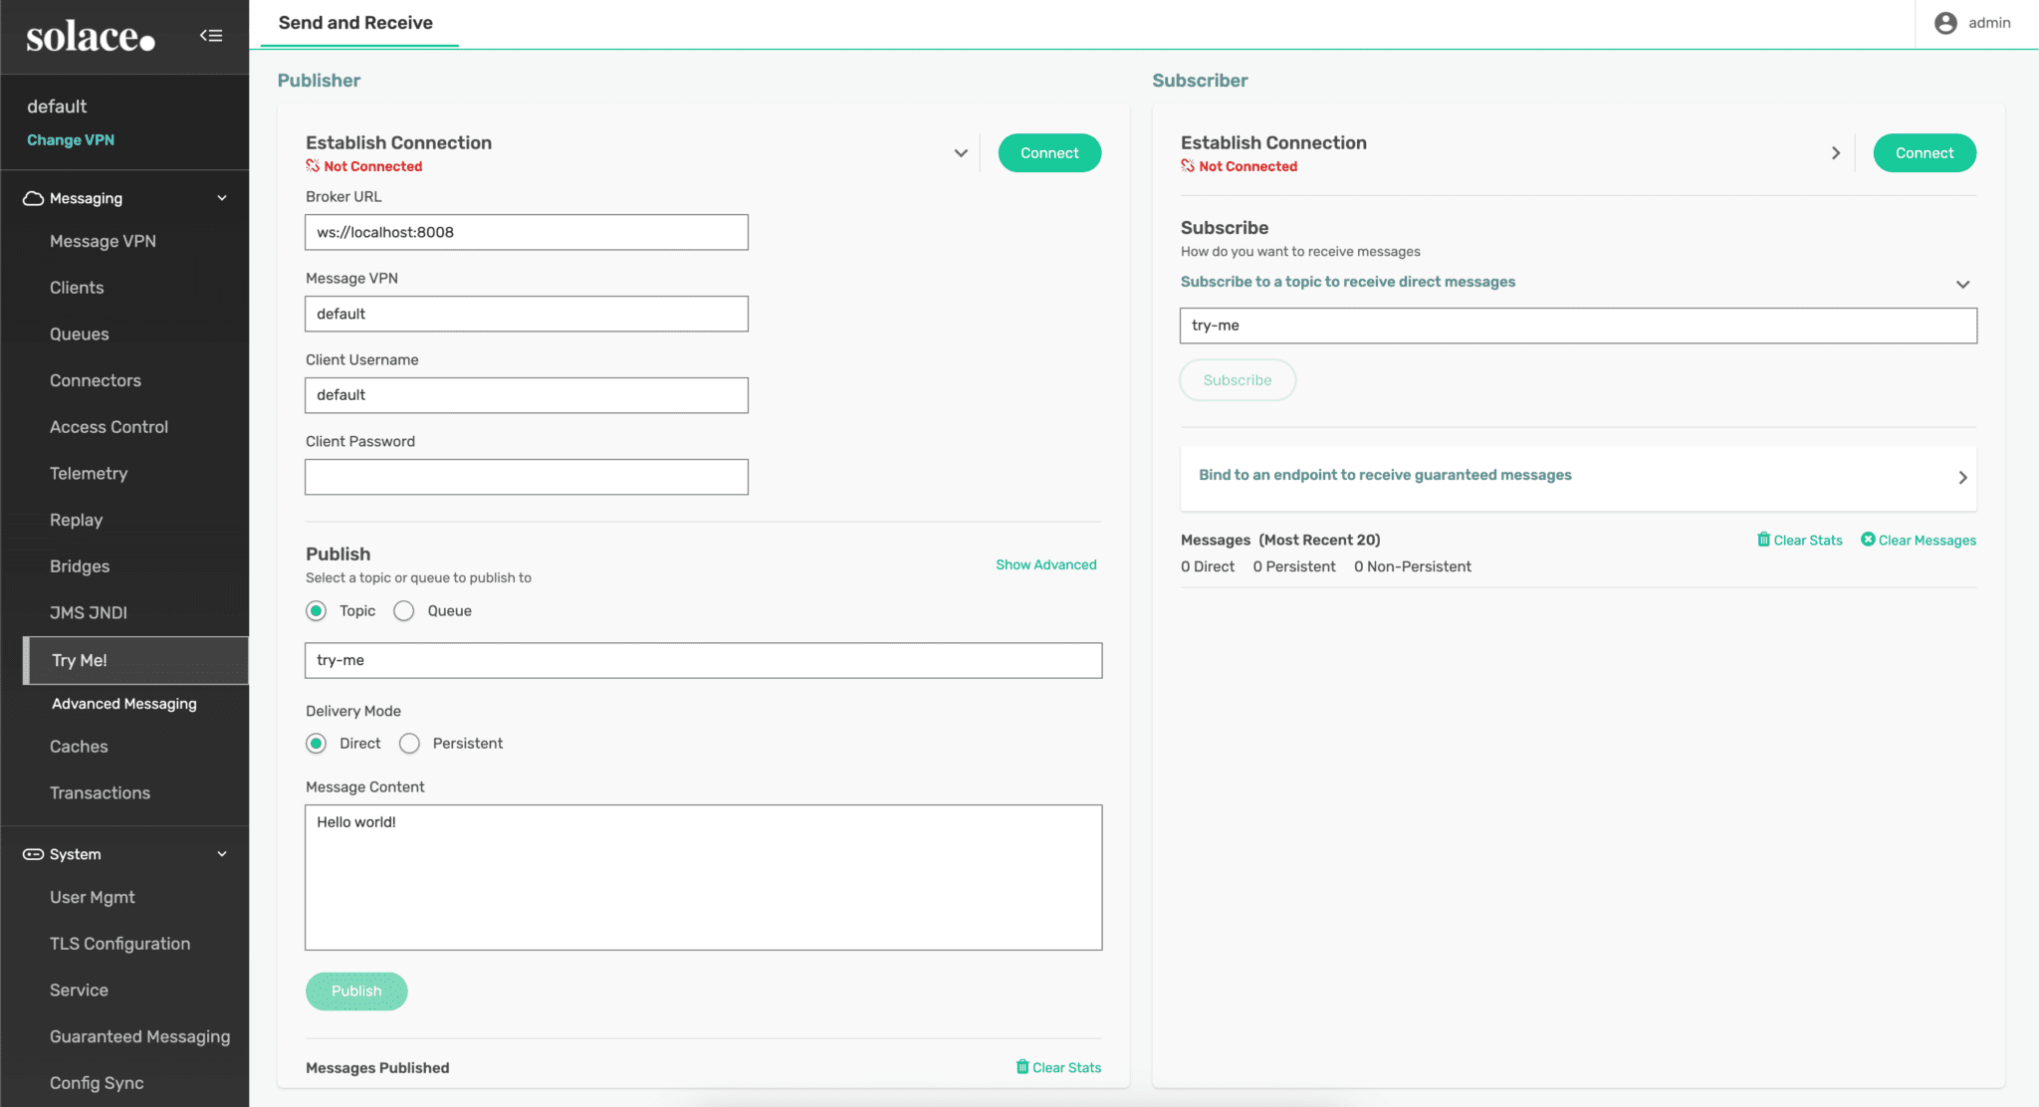Open the Queues page from the sidebar
This screenshot has width=2039, height=1107.
[x=80, y=333]
